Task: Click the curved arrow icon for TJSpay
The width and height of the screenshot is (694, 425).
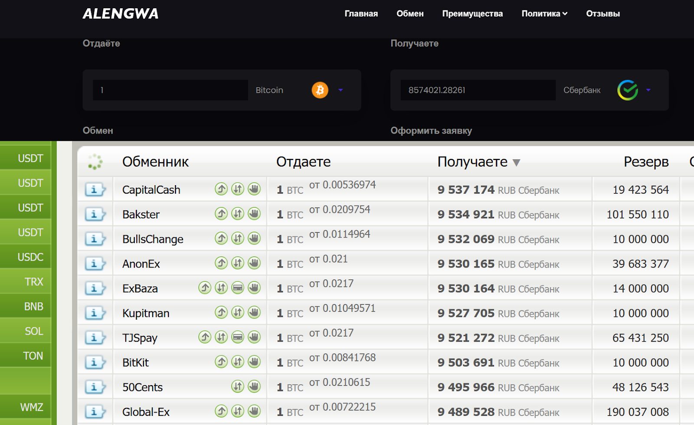Action: pyautogui.click(x=205, y=337)
